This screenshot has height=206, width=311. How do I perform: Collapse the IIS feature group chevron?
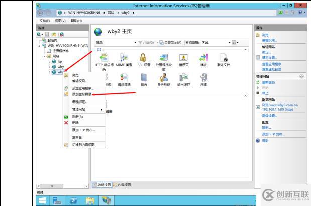[x=245, y=50]
